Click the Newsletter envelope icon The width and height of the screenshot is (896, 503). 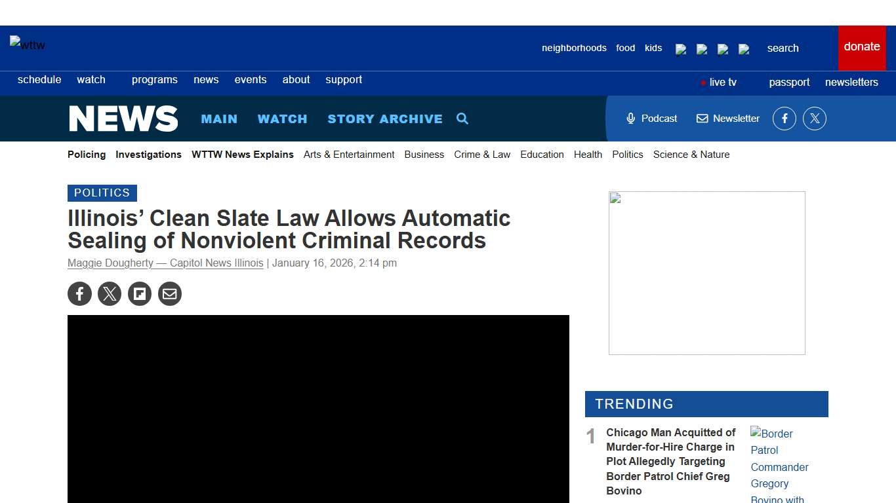click(701, 119)
